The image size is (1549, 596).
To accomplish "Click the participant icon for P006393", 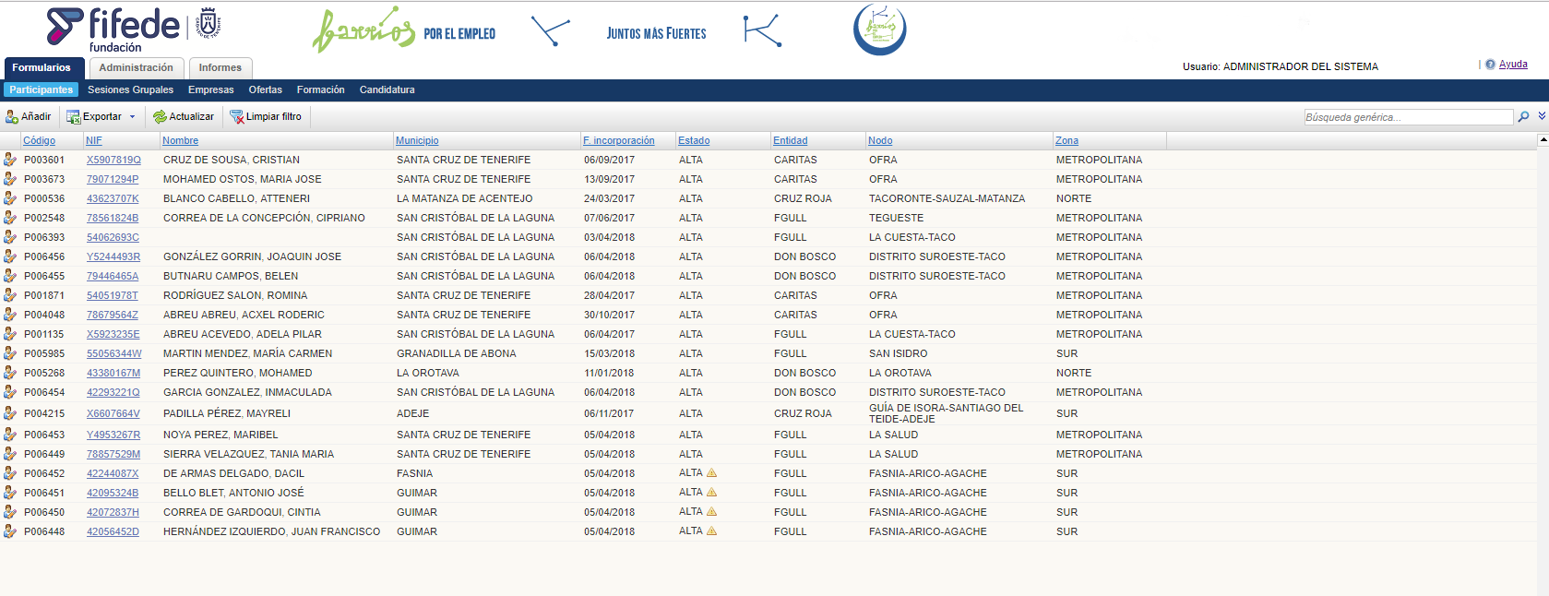I will (10, 237).
